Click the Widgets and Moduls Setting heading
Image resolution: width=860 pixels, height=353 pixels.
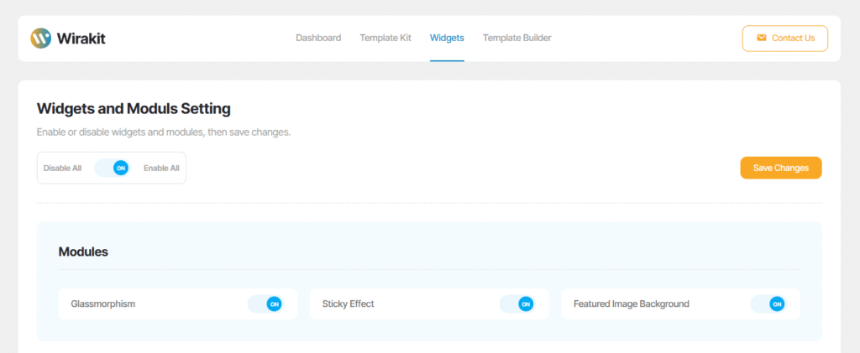(134, 108)
